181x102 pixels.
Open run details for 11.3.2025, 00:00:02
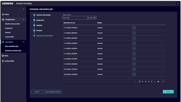pyautogui.click(x=134, y=64)
